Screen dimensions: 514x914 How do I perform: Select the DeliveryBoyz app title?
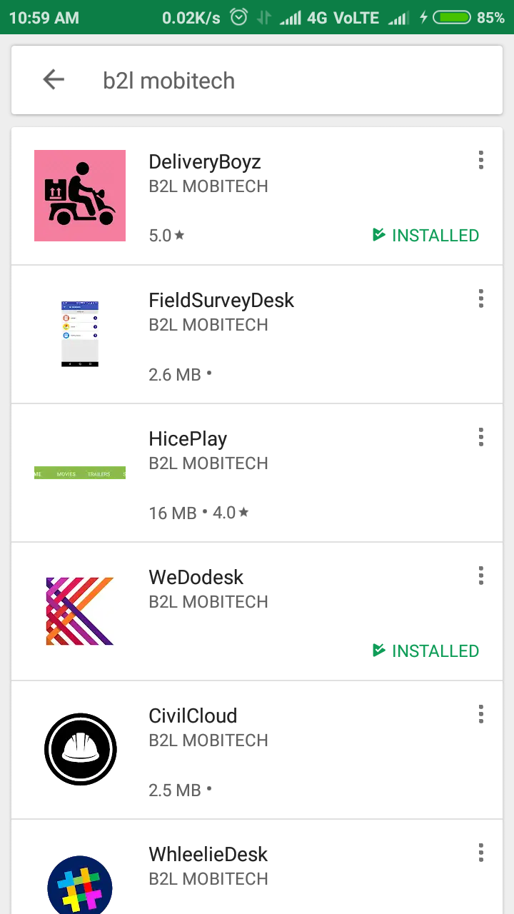pos(205,162)
